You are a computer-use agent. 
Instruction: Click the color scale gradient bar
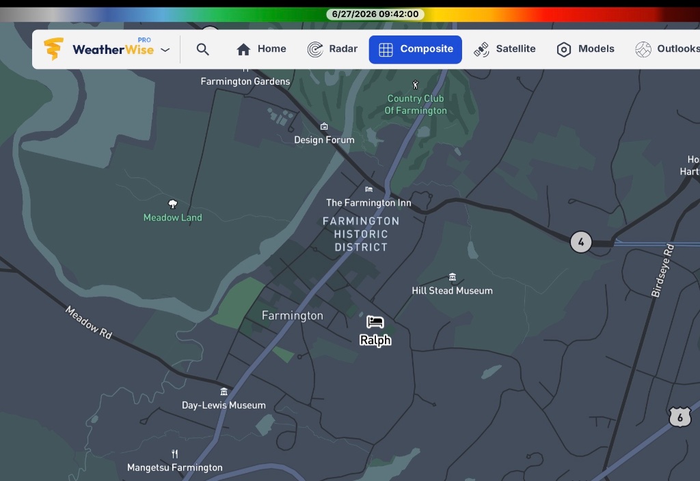[350, 14]
